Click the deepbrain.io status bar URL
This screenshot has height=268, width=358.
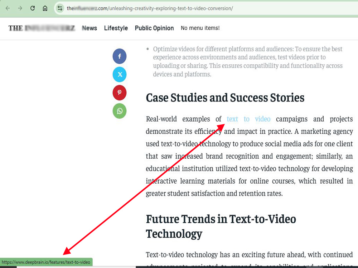[46, 262]
